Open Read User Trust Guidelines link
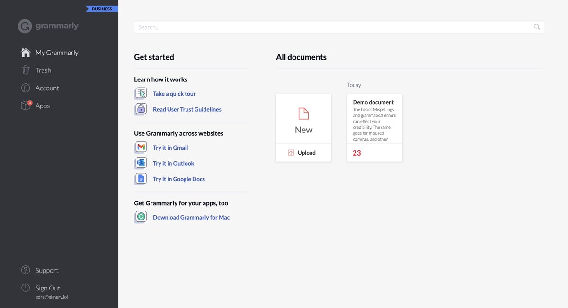The image size is (568, 308). pos(187,109)
